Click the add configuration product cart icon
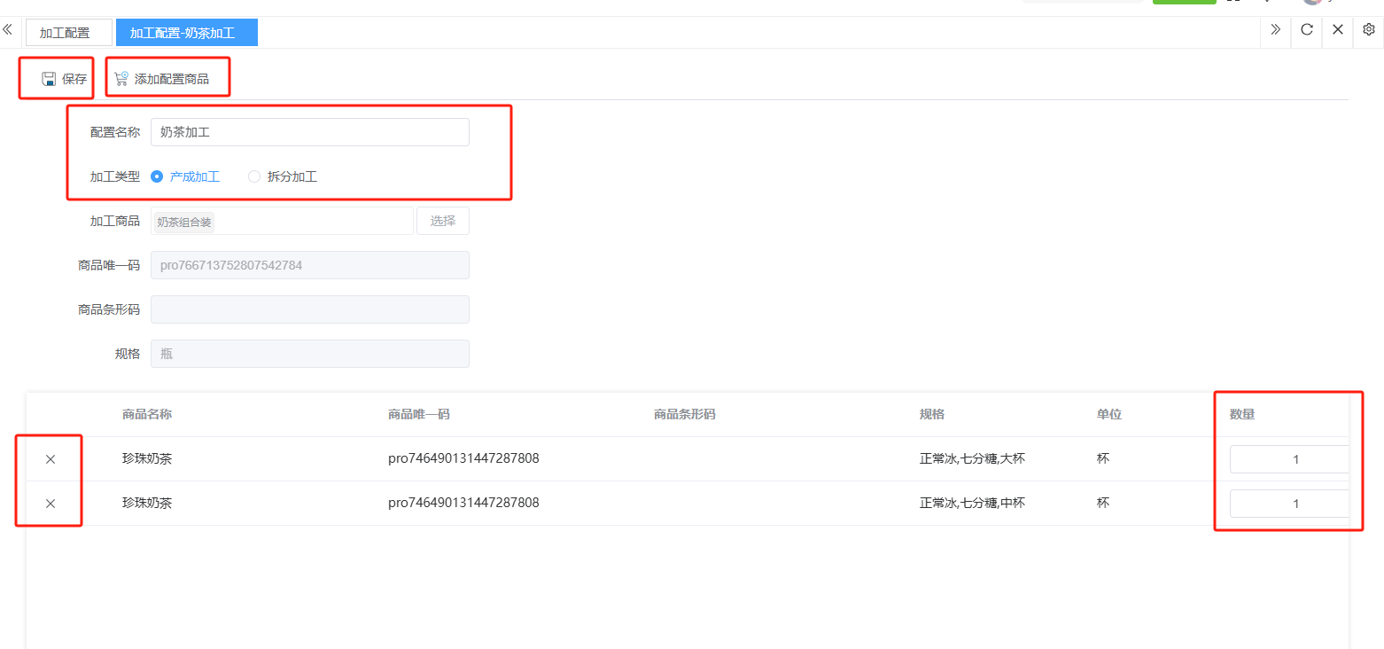Image resolution: width=1384 pixels, height=649 pixels. 121,79
